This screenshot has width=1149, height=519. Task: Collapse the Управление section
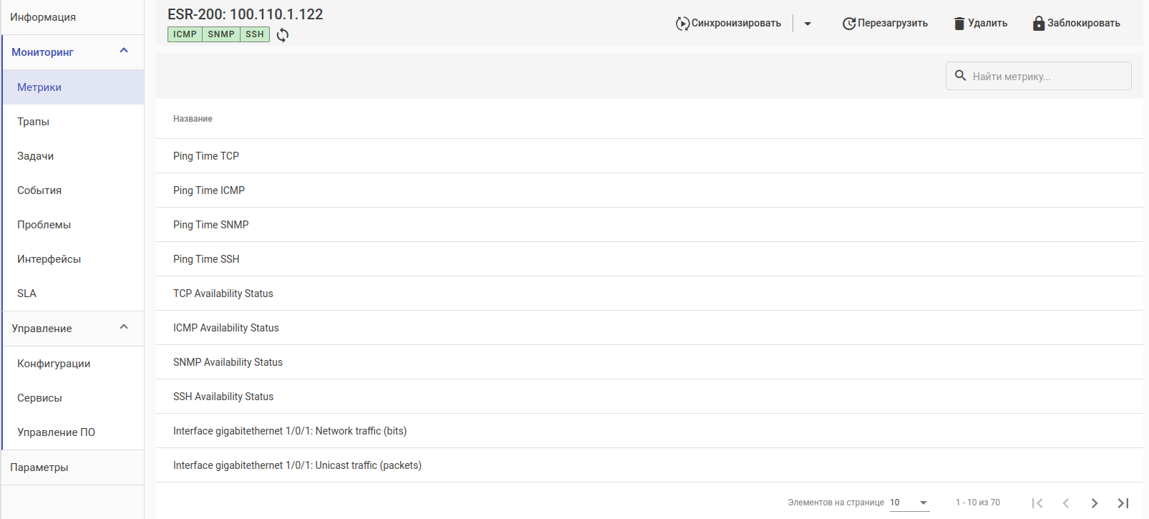(x=124, y=327)
